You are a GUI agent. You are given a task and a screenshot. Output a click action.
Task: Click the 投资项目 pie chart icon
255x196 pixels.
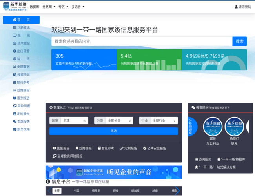pyautogui.click(x=15, y=74)
